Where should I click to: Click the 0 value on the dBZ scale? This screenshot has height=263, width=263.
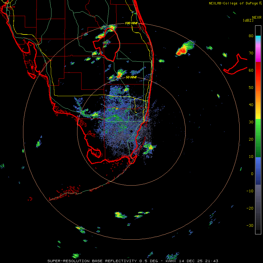[252, 174]
